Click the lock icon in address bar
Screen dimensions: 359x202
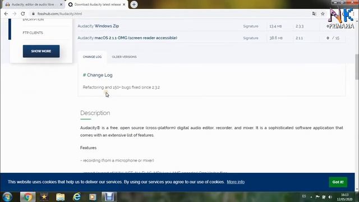34,13
